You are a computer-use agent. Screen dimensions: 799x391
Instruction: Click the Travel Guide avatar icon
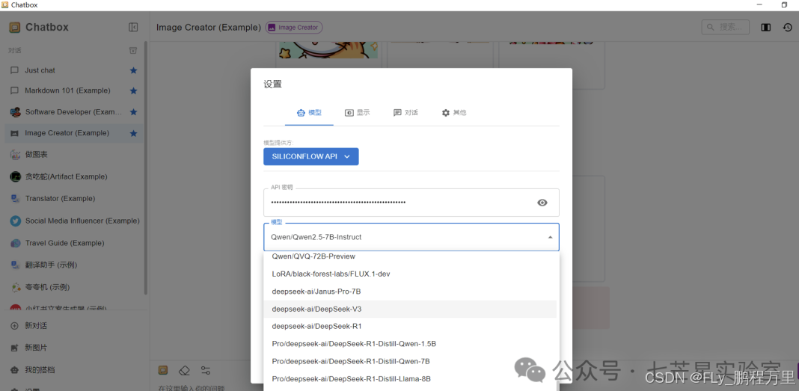click(x=15, y=243)
